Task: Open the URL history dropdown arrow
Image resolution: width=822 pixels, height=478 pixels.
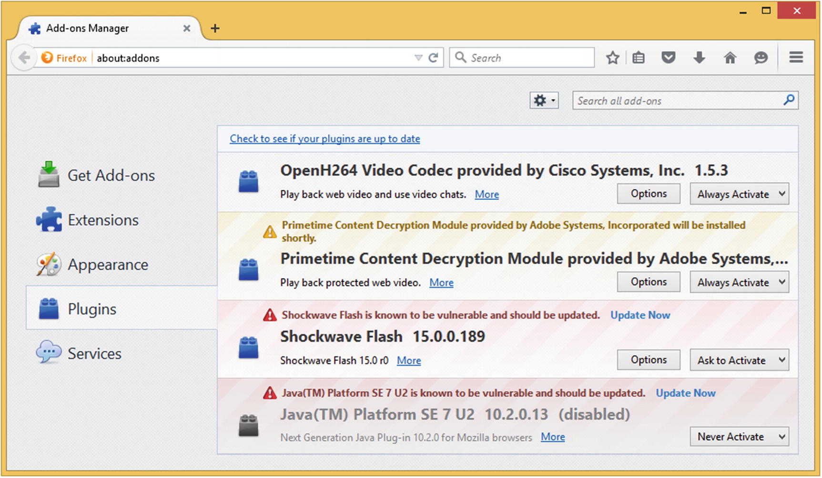Action: pyautogui.click(x=418, y=58)
